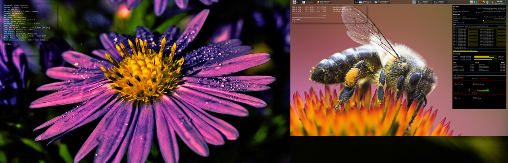The image size is (508, 163).
Task: Switch to workspace W-2 in the toolbar
Action: click(356, 2)
